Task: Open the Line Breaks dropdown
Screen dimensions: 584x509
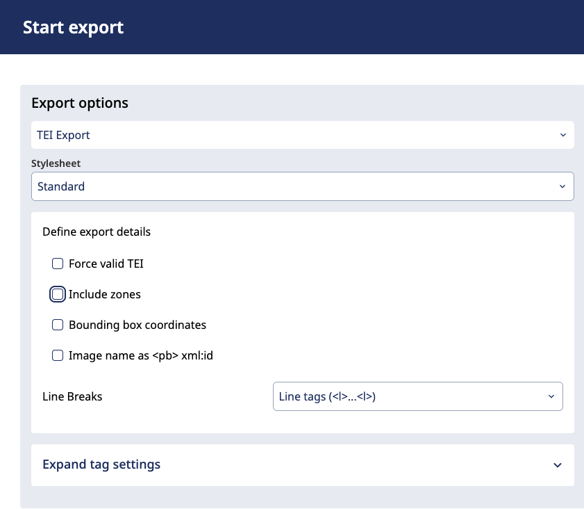Action: coord(417,396)
